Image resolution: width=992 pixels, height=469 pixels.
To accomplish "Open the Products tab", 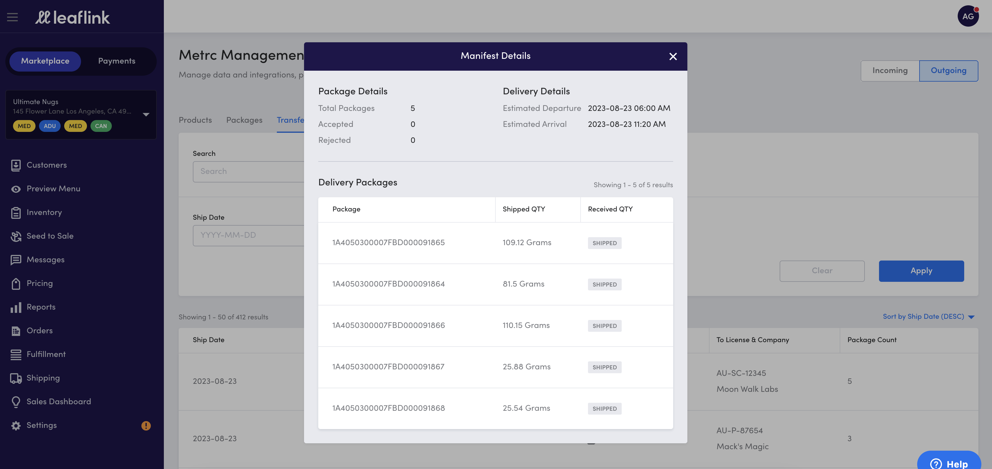I will coord(195,120).
